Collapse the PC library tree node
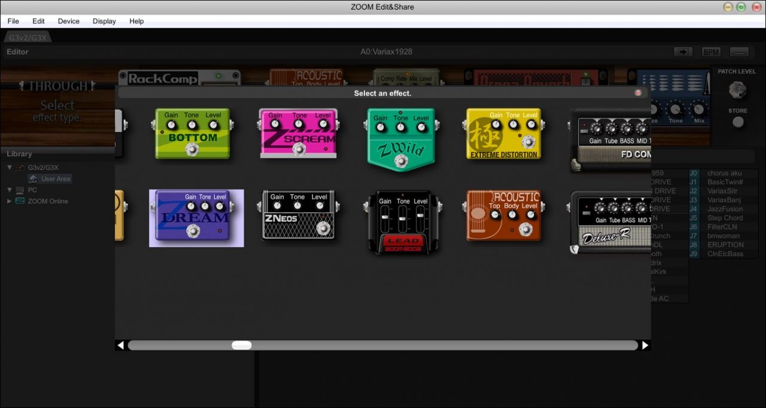766x408 pixels. coord(9,190)
